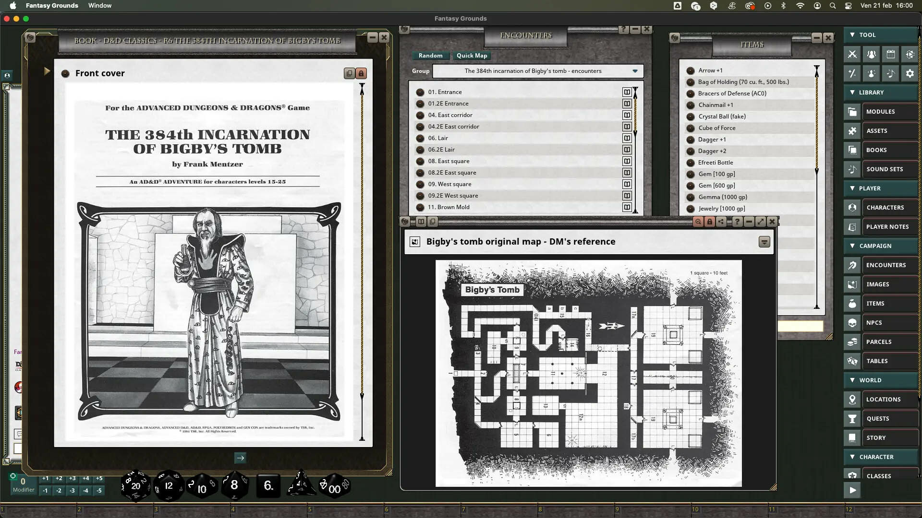Image resolution: width=922 pixels, height=518 pixels.
Task: Expand the encounters Group dropdown
Action: tap(635, 71)
